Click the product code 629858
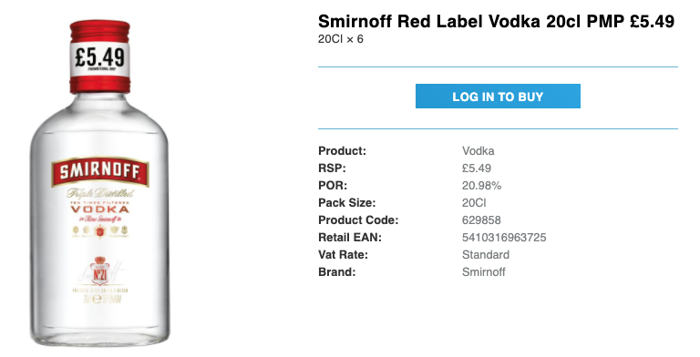The height and width of the screenshot is (357, 700). coord(481,220)
